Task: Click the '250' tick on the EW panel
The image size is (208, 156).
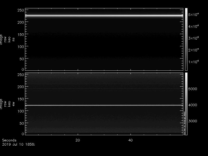Action: [21, 75]
